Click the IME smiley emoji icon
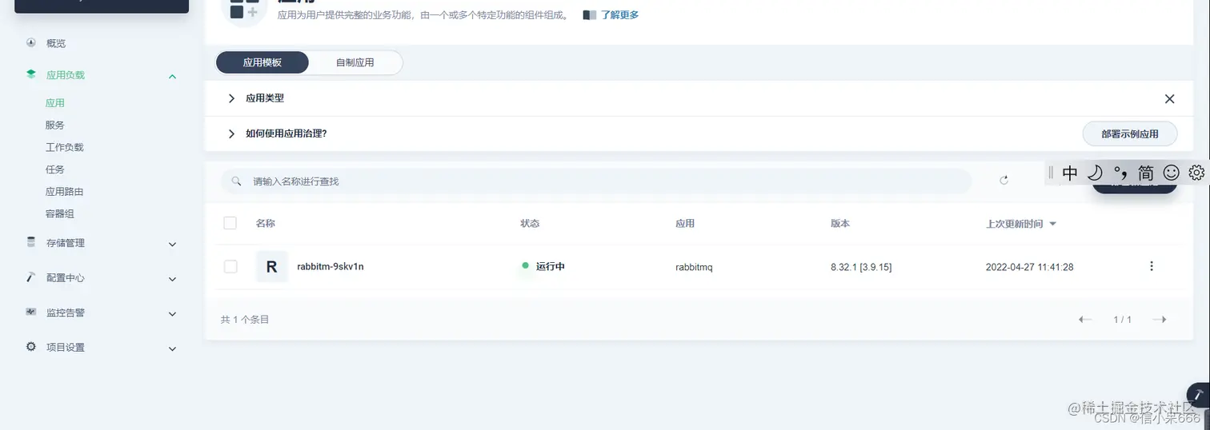 point(1171,173)
